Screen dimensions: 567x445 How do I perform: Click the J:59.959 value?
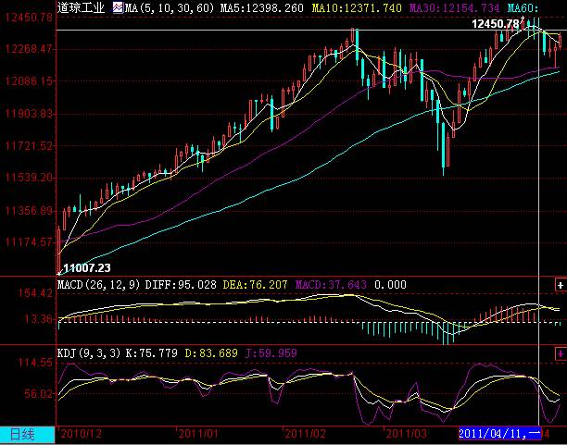point(271,352)
